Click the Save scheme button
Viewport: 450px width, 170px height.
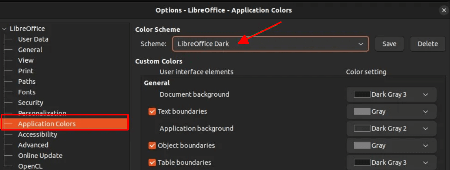click(389, 44)
